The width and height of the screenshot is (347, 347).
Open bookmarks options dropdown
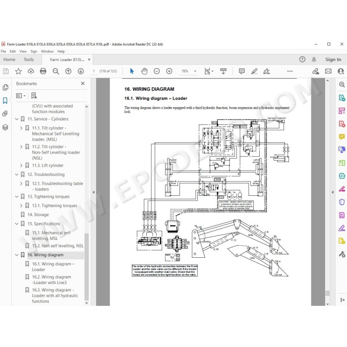(21, 96)
